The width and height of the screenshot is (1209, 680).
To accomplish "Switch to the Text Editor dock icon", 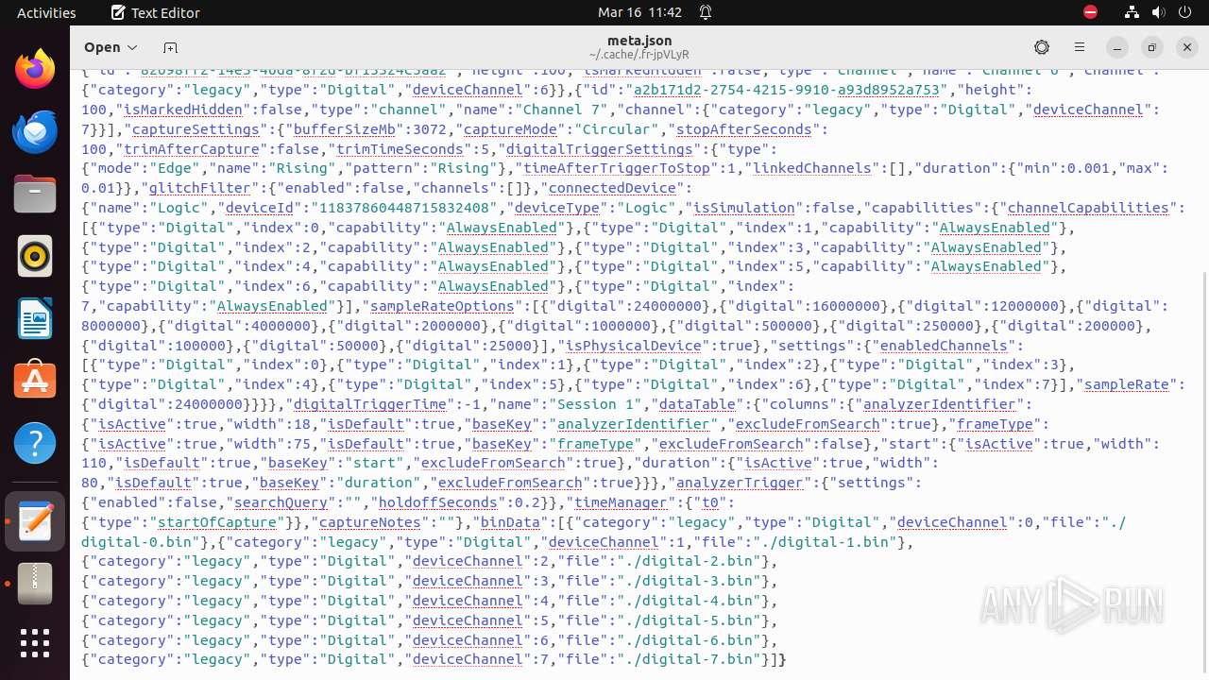I will pyautogui.click(x=35, y=521).
